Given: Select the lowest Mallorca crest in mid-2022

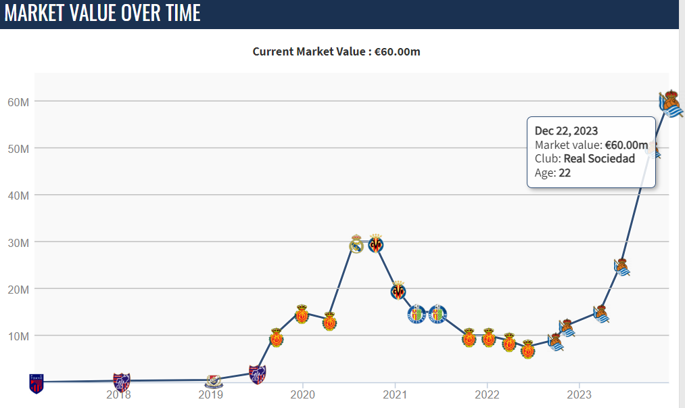Looking at the screenshot, I should (528, 349).
